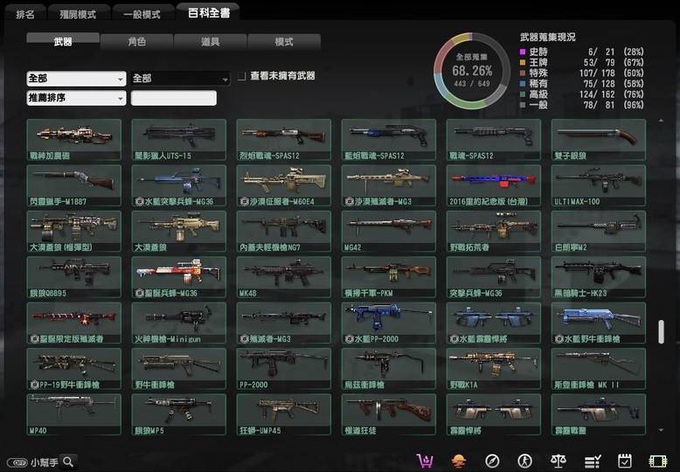Open the checklist missions icon
Image resolution: width=680 pixels, height=472 pixels.
pos(593,462)
